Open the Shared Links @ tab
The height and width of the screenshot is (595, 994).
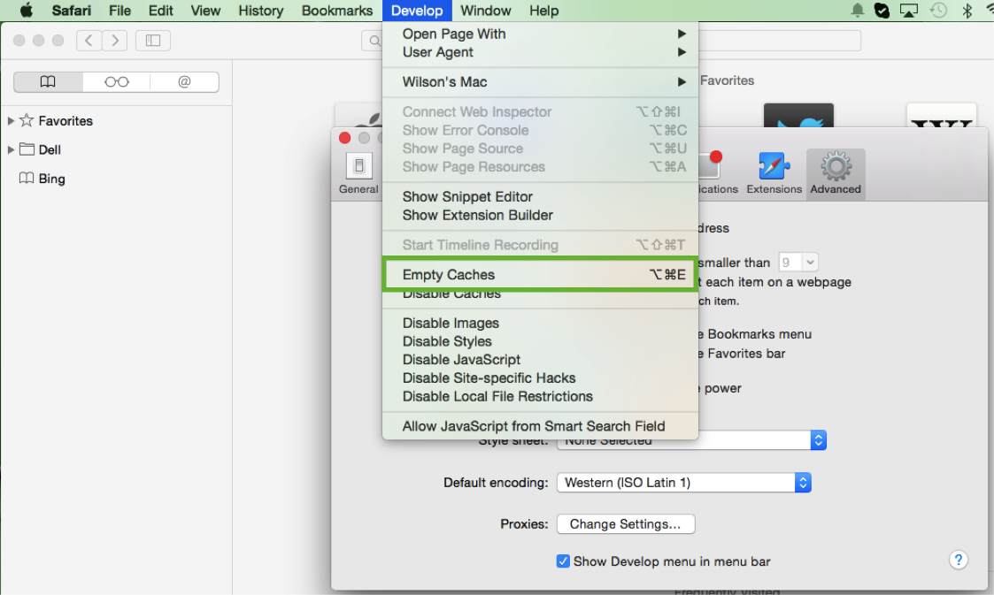pos(184,80)
